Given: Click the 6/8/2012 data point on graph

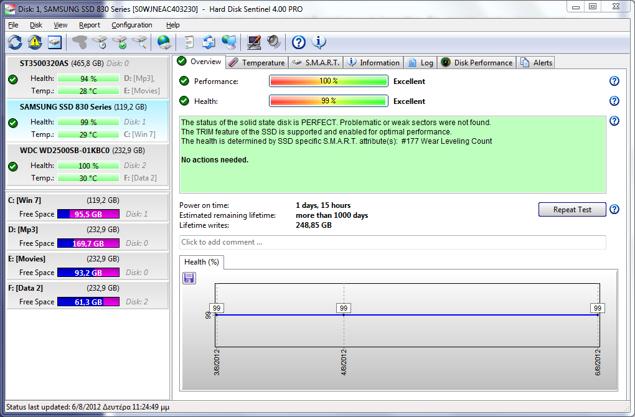Looking at the screenshot, I should [x=598, y=314].
